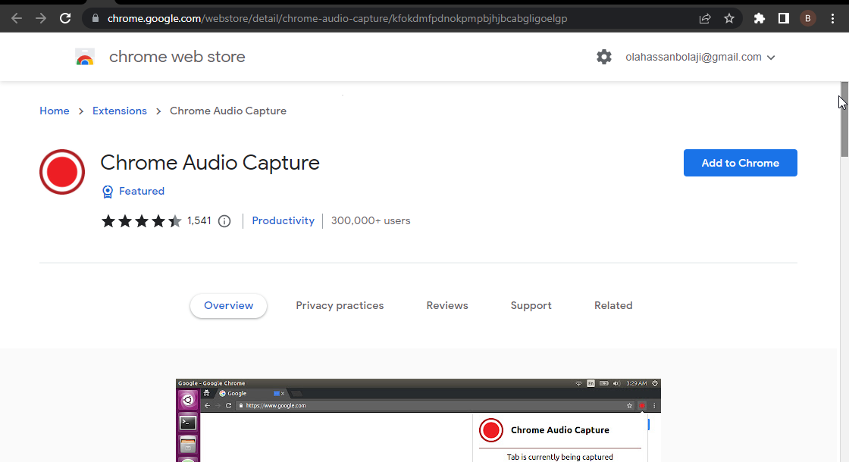Open the Reviews tab
Screen dimensions: 849x462
(x=447, y=306)
